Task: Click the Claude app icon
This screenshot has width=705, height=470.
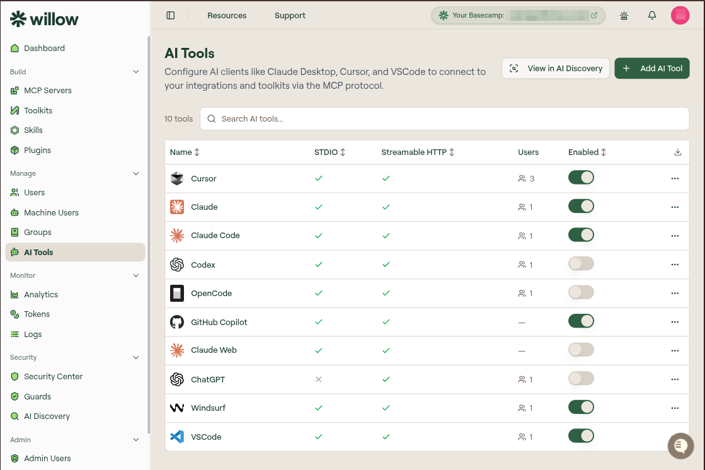Action: point(177,207)
